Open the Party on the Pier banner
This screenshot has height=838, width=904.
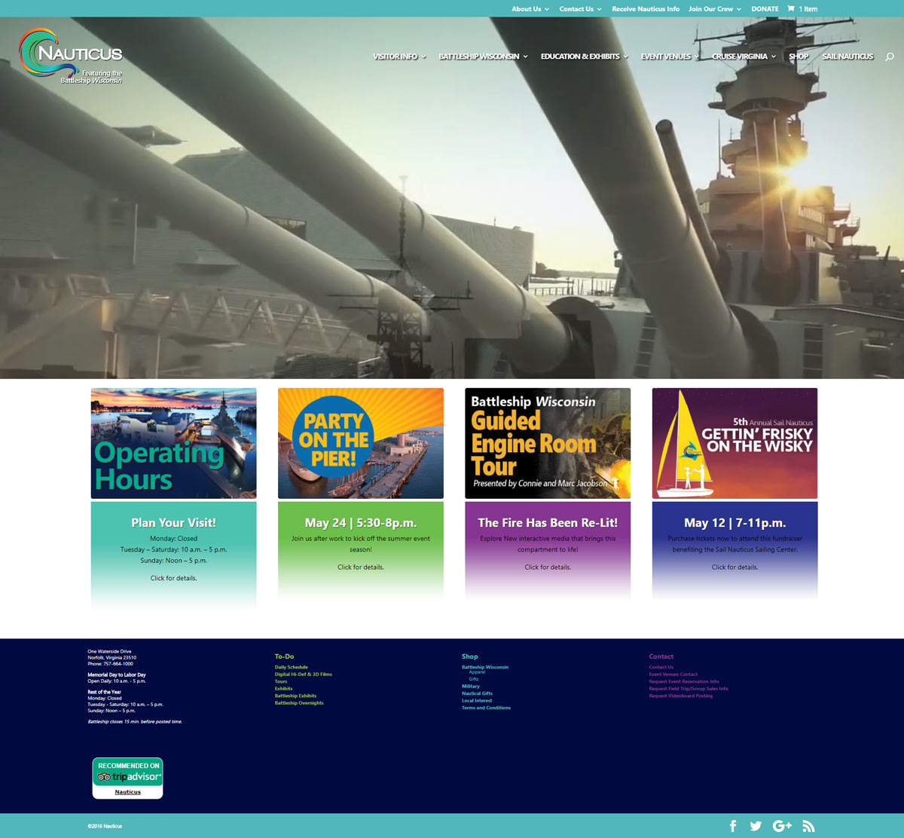tap(361, 443)
